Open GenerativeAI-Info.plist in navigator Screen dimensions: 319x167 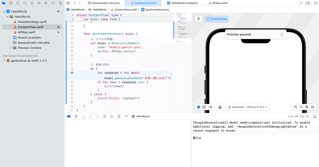34,43
